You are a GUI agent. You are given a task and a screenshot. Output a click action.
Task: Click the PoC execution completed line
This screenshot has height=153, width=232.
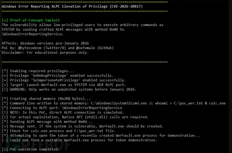point(33,149)
